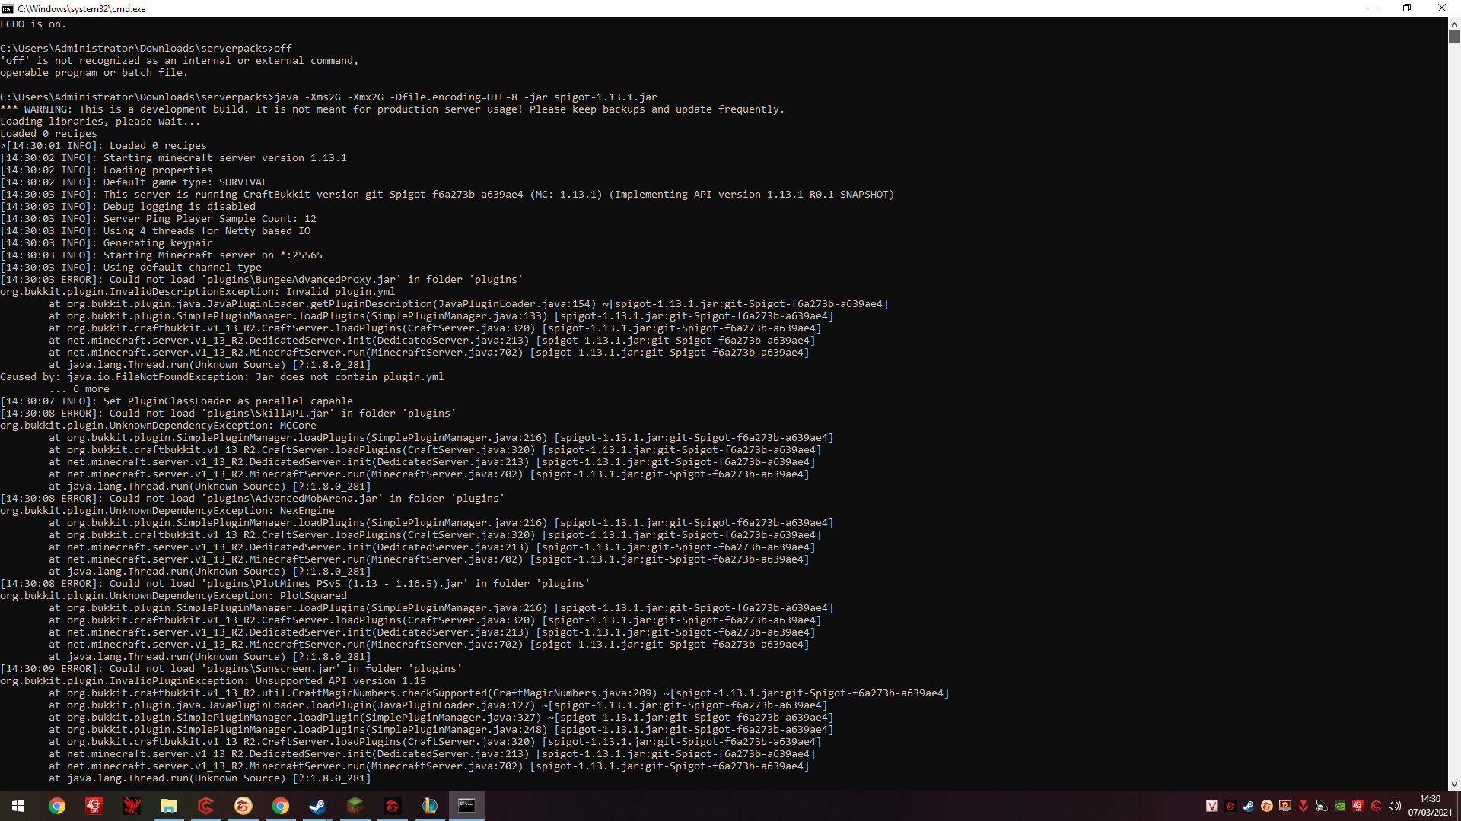Restore down the cmd window
Screen dimensions: 1461x821
tap(1407, 8)
